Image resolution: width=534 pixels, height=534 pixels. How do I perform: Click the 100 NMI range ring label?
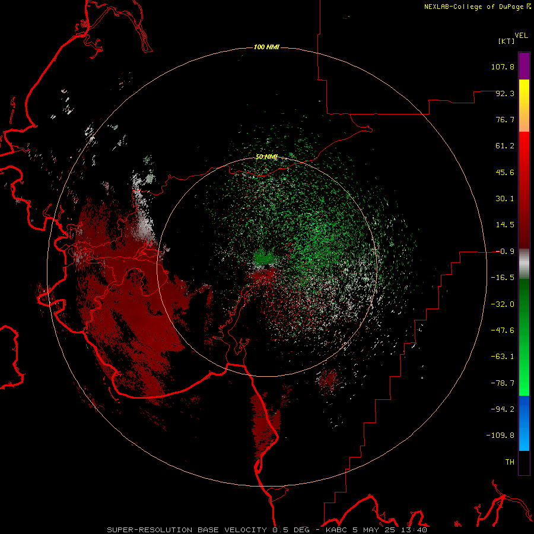[266, 47]
